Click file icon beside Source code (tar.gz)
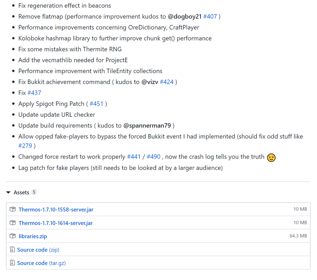Image resolution: width=317 pixels, height=280 pixels. point(12,262)
